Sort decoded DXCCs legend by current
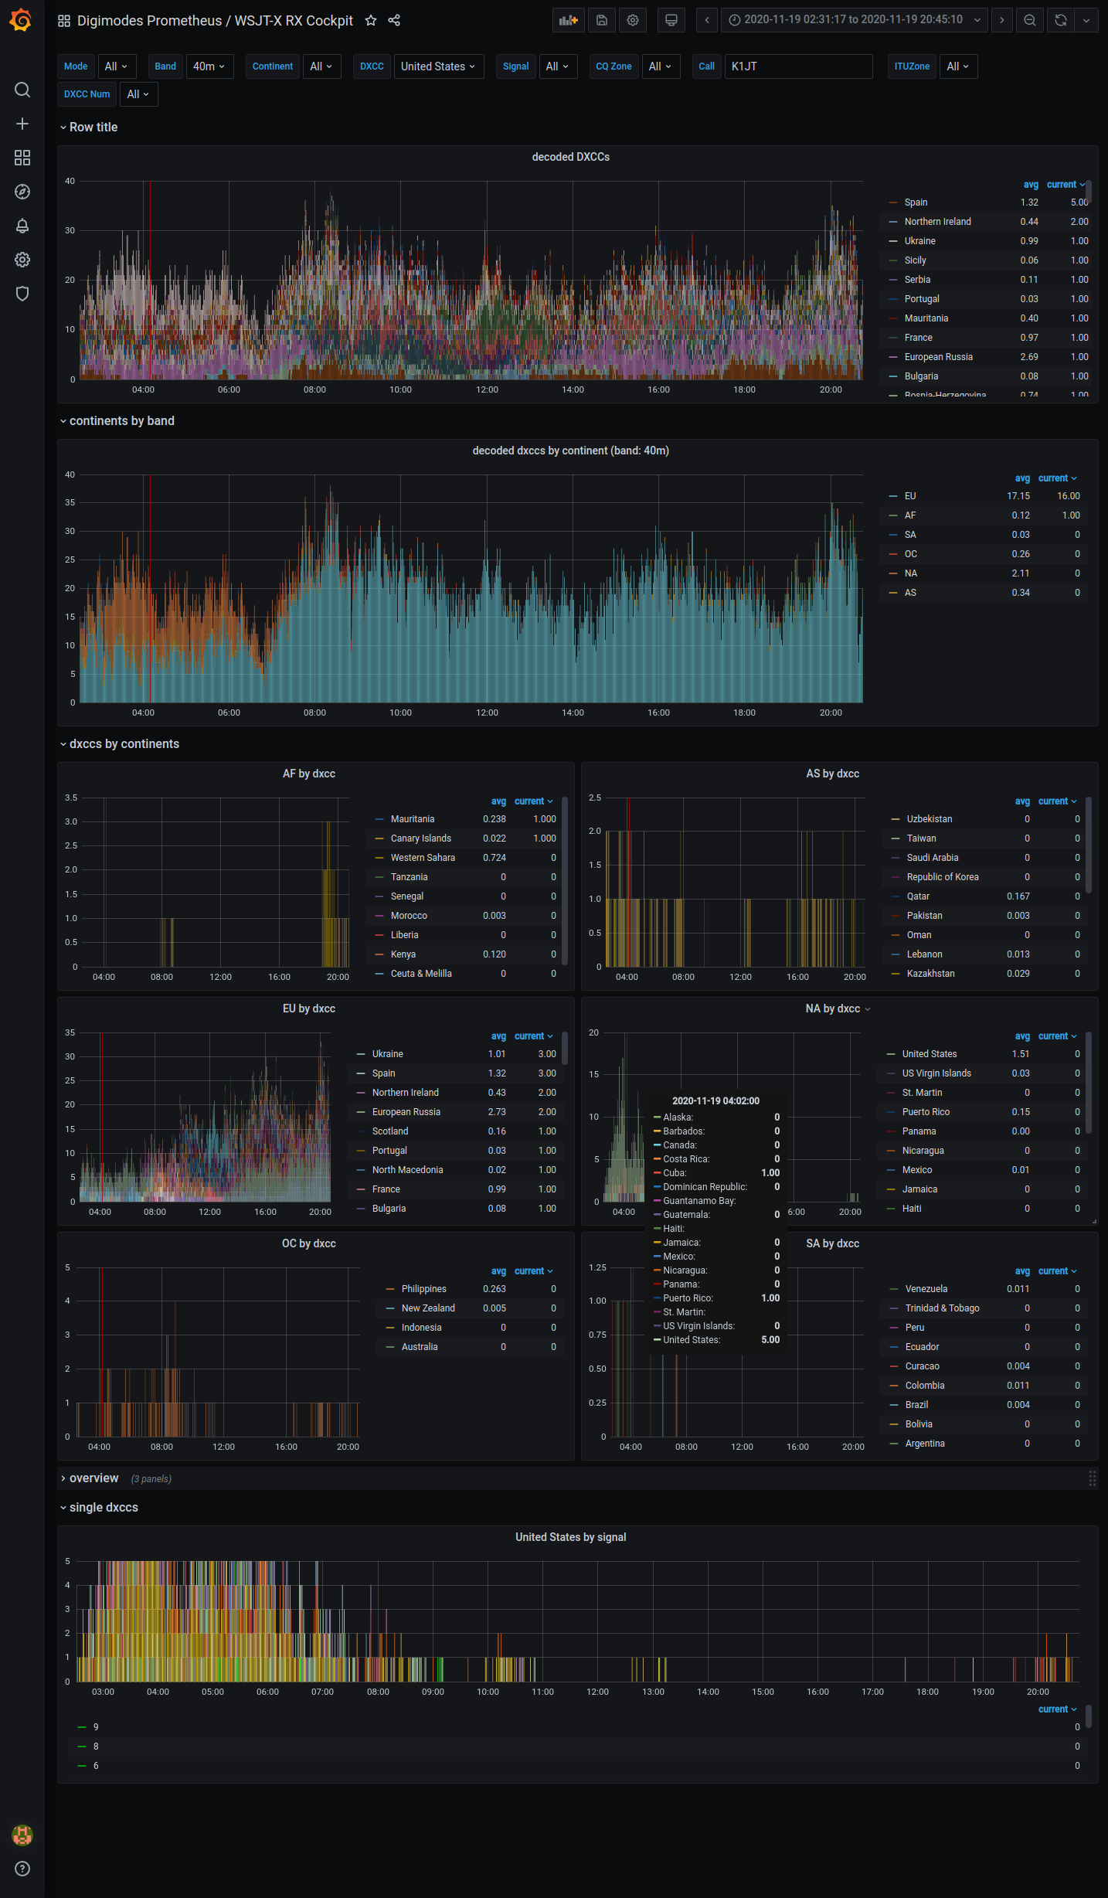Screen dimensions: 1108x1898 point(1066,185)
